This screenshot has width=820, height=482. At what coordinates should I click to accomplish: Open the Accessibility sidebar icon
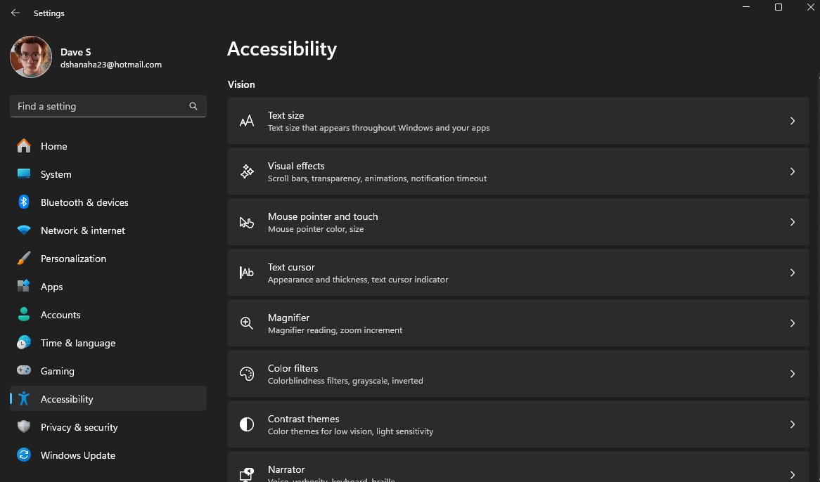click(x=24, y=398)
